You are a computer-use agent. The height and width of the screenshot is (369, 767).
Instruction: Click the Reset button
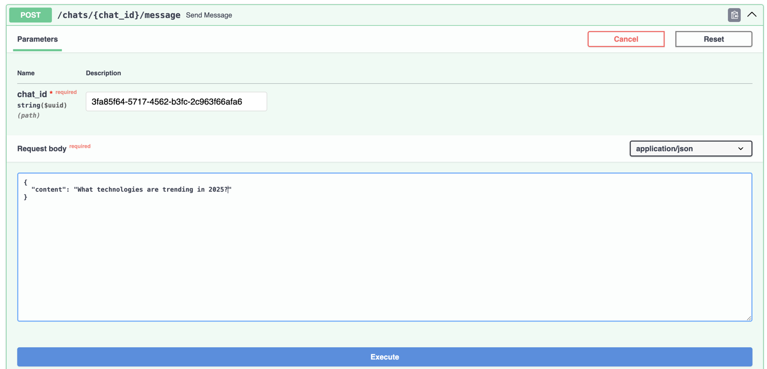(714, 39)
